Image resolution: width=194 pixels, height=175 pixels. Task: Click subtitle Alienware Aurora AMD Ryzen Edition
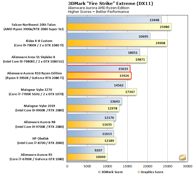tap(99, 8)
